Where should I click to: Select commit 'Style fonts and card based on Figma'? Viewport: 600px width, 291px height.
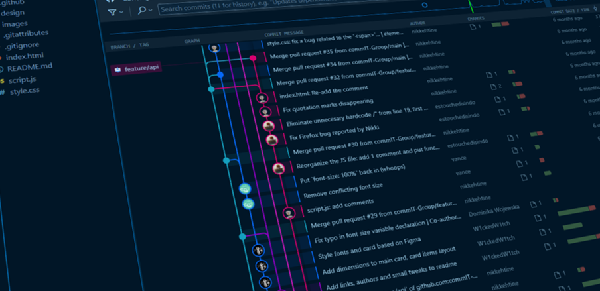(x=369, y=249)
